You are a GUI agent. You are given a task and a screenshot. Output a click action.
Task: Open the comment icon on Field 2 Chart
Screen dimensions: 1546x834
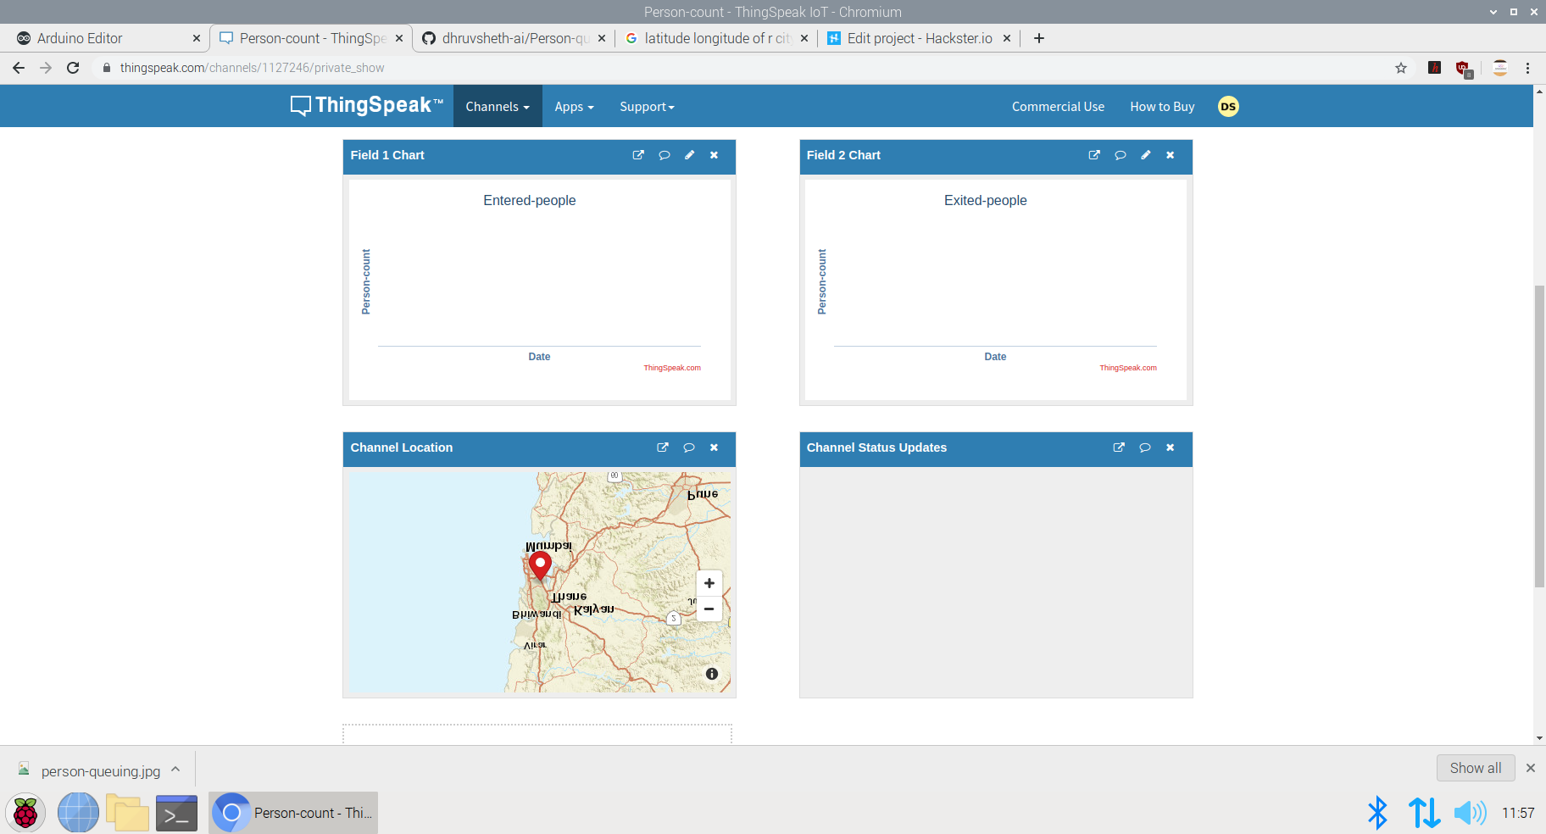[1120, 155]
